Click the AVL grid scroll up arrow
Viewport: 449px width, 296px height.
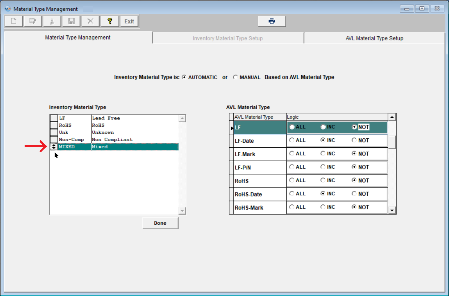(392, 117)
